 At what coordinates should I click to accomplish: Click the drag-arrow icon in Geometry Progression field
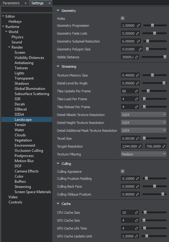[x=138, y=26]
